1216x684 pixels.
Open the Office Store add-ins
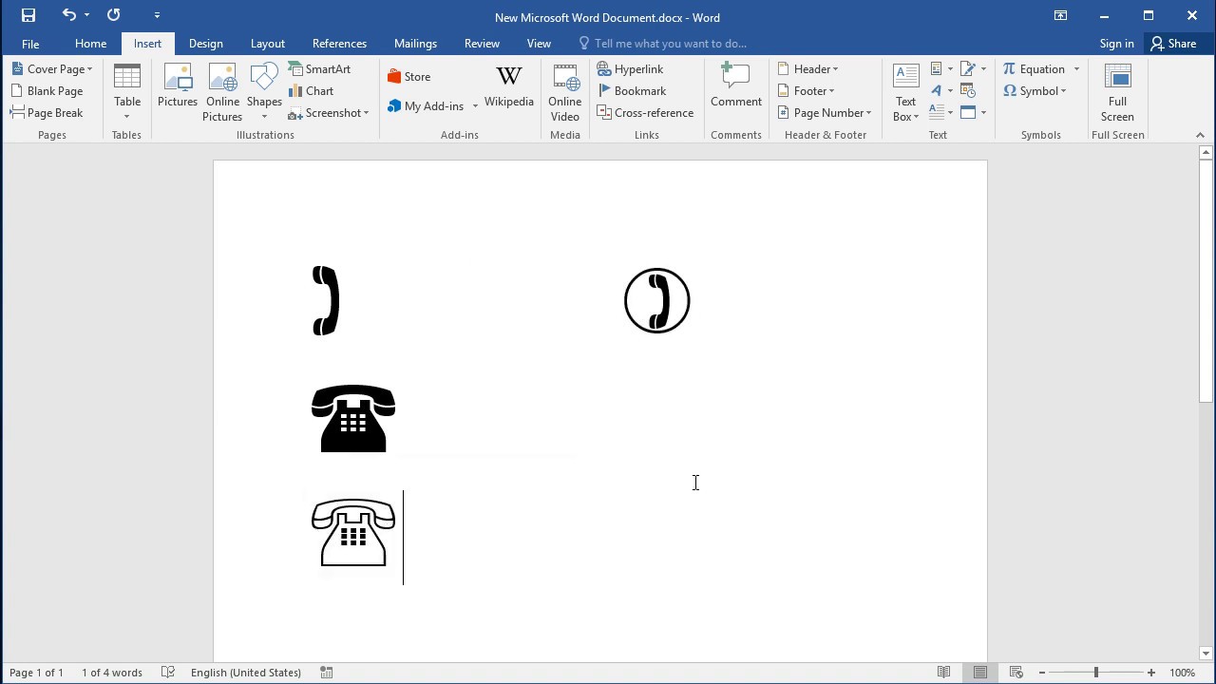click(409, 77)
